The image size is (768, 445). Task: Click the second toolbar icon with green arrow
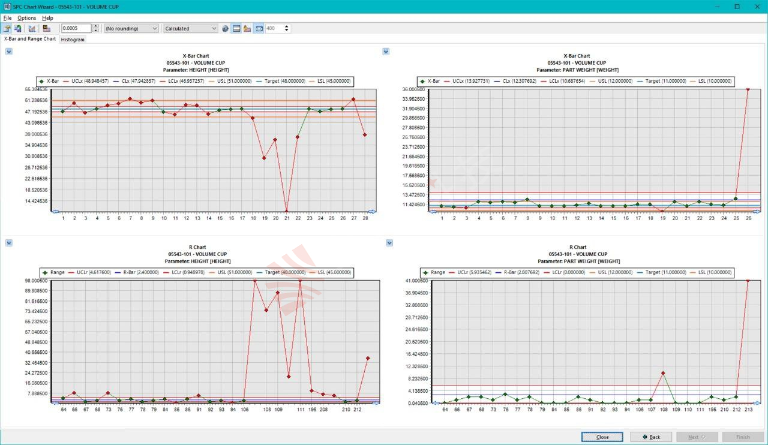[x=18, y=28]
